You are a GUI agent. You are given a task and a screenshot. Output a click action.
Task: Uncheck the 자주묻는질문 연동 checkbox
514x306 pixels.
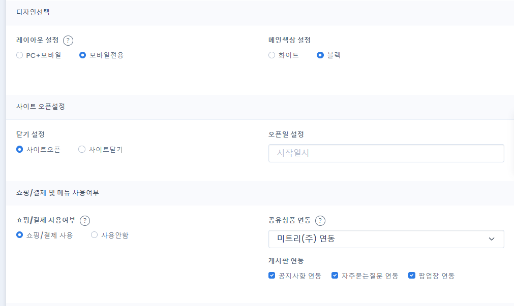pos(335,276)
